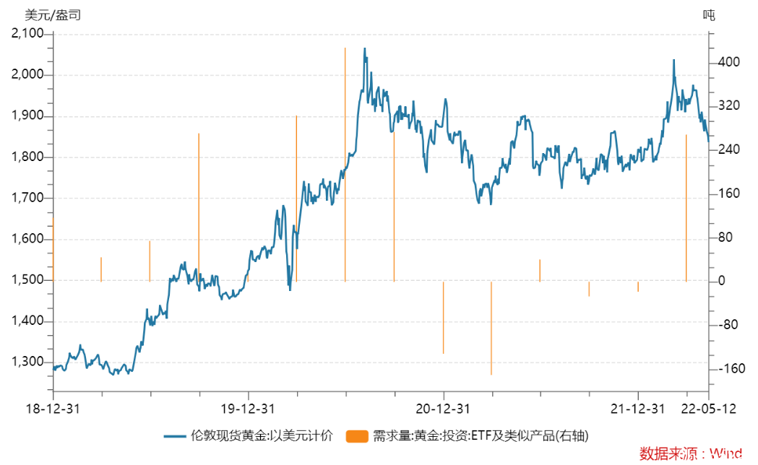Image resolution: width=758 pixels, height=465 pixels.
Task: Click the 400 right axis tick label
Action: [x=729, y=62]
